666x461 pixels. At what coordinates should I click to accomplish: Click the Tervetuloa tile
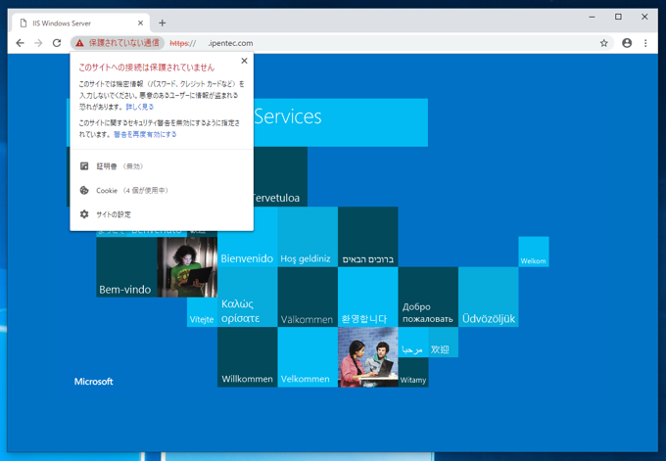280,176
